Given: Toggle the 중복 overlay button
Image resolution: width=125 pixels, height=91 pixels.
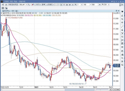Looking at the screenshot, I should [x=43, y=4].
